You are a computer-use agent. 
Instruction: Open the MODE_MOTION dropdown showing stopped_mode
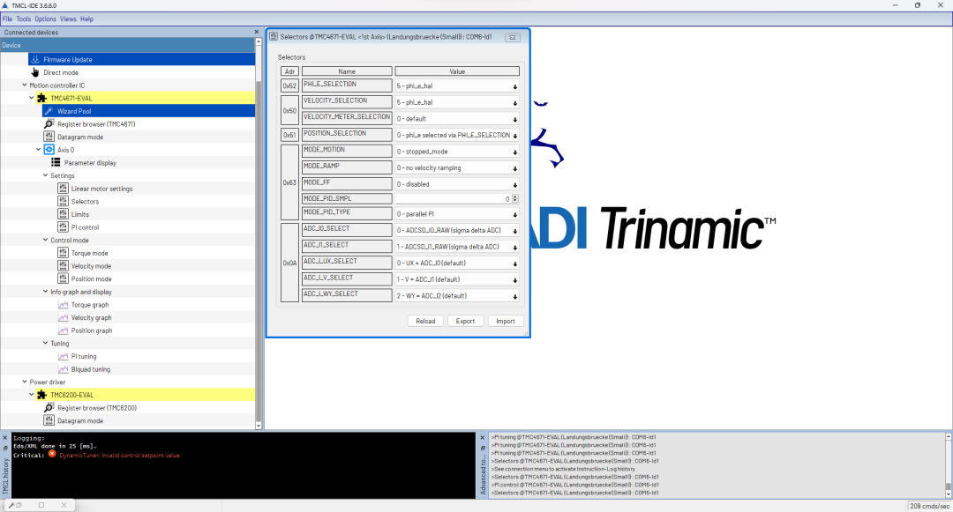point(457,152)
